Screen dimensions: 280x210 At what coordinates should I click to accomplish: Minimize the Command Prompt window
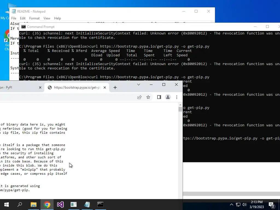(x=255, y=27)
